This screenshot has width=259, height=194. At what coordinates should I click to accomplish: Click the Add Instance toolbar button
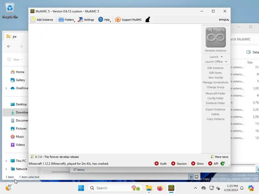coord(42,20)
